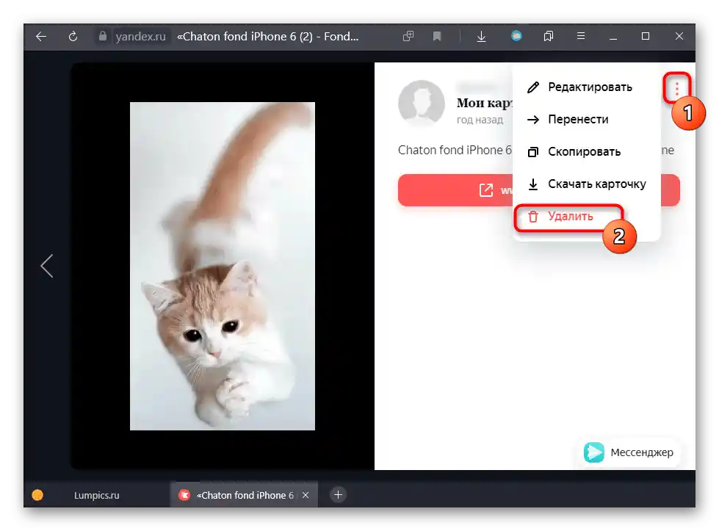Click the grey user avatar picture
The image size is (719, 531).
[x=422, y=103]
